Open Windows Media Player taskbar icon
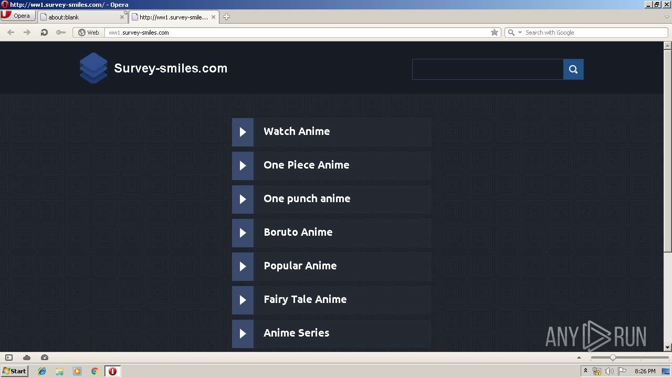The height and width of the screenshot is (378, 672). [77, 371]
